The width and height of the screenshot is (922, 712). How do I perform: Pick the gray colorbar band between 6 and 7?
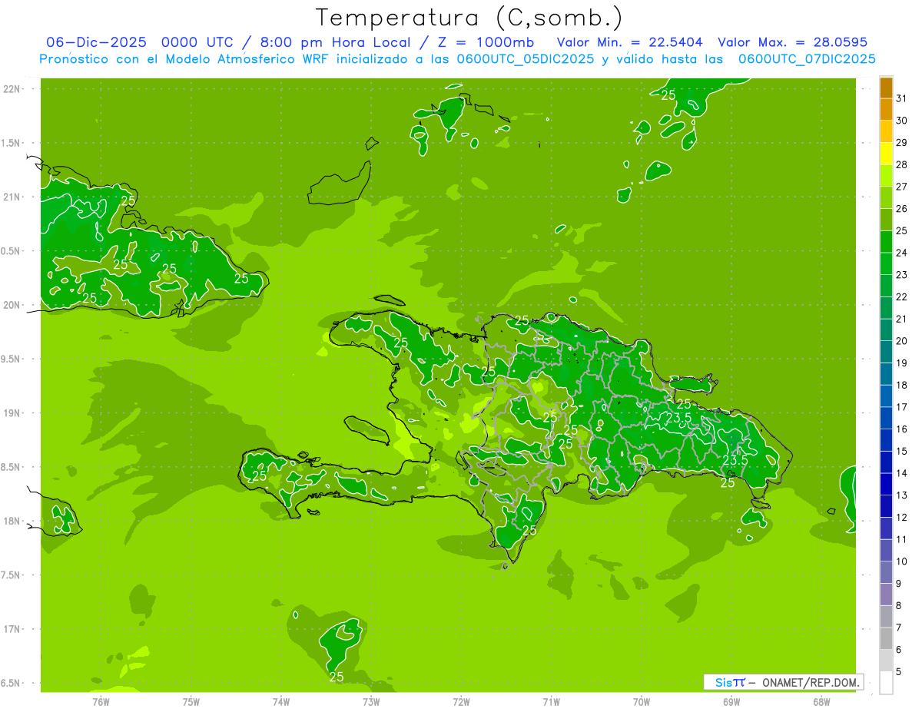coord(886,639)
